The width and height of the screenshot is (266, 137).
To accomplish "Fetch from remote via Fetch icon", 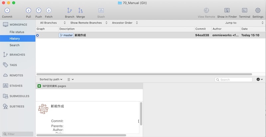I will pyautogui.click(x=49, y=11).
